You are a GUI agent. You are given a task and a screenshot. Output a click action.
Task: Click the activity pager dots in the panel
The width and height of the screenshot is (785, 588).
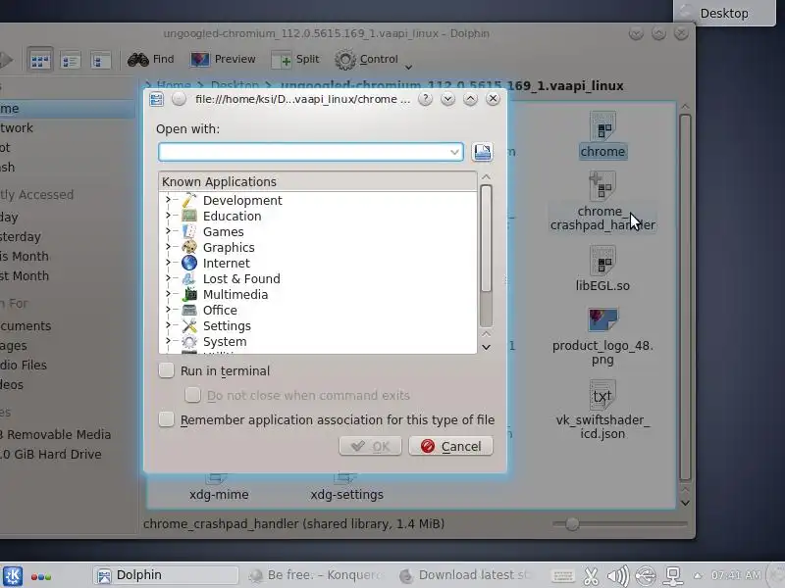tap(41, 576)
